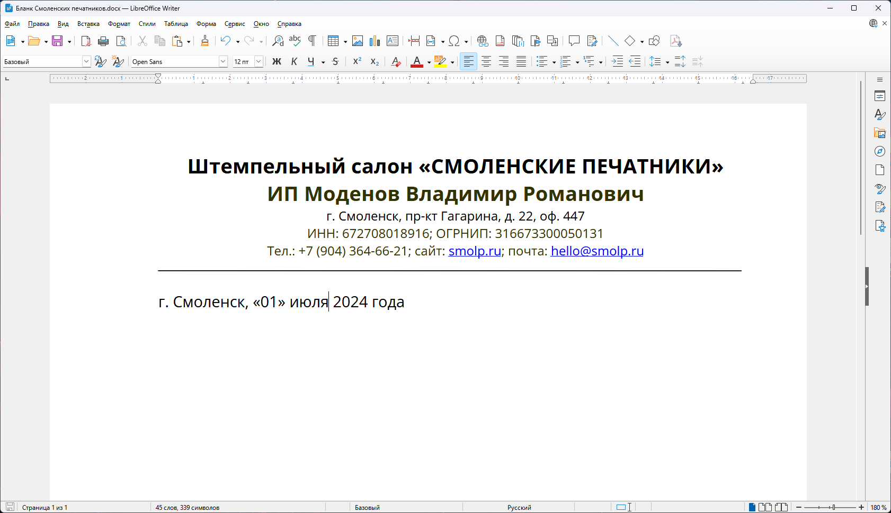
Task: Click the vertical scrollbar thumb
Action: [861, 158]
